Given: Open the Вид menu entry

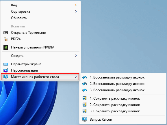Looking at the screenshot, I should (x=40, y=5).
